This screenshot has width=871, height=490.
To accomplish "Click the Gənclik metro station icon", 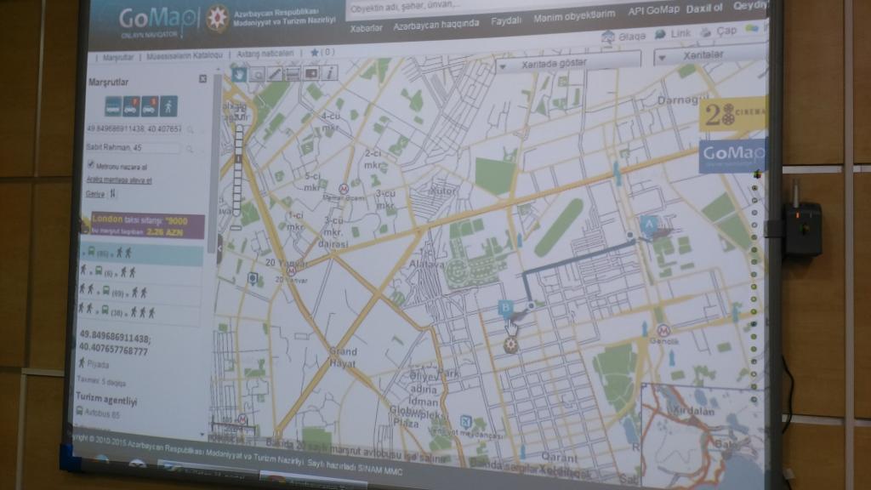I will coord(663,331).
